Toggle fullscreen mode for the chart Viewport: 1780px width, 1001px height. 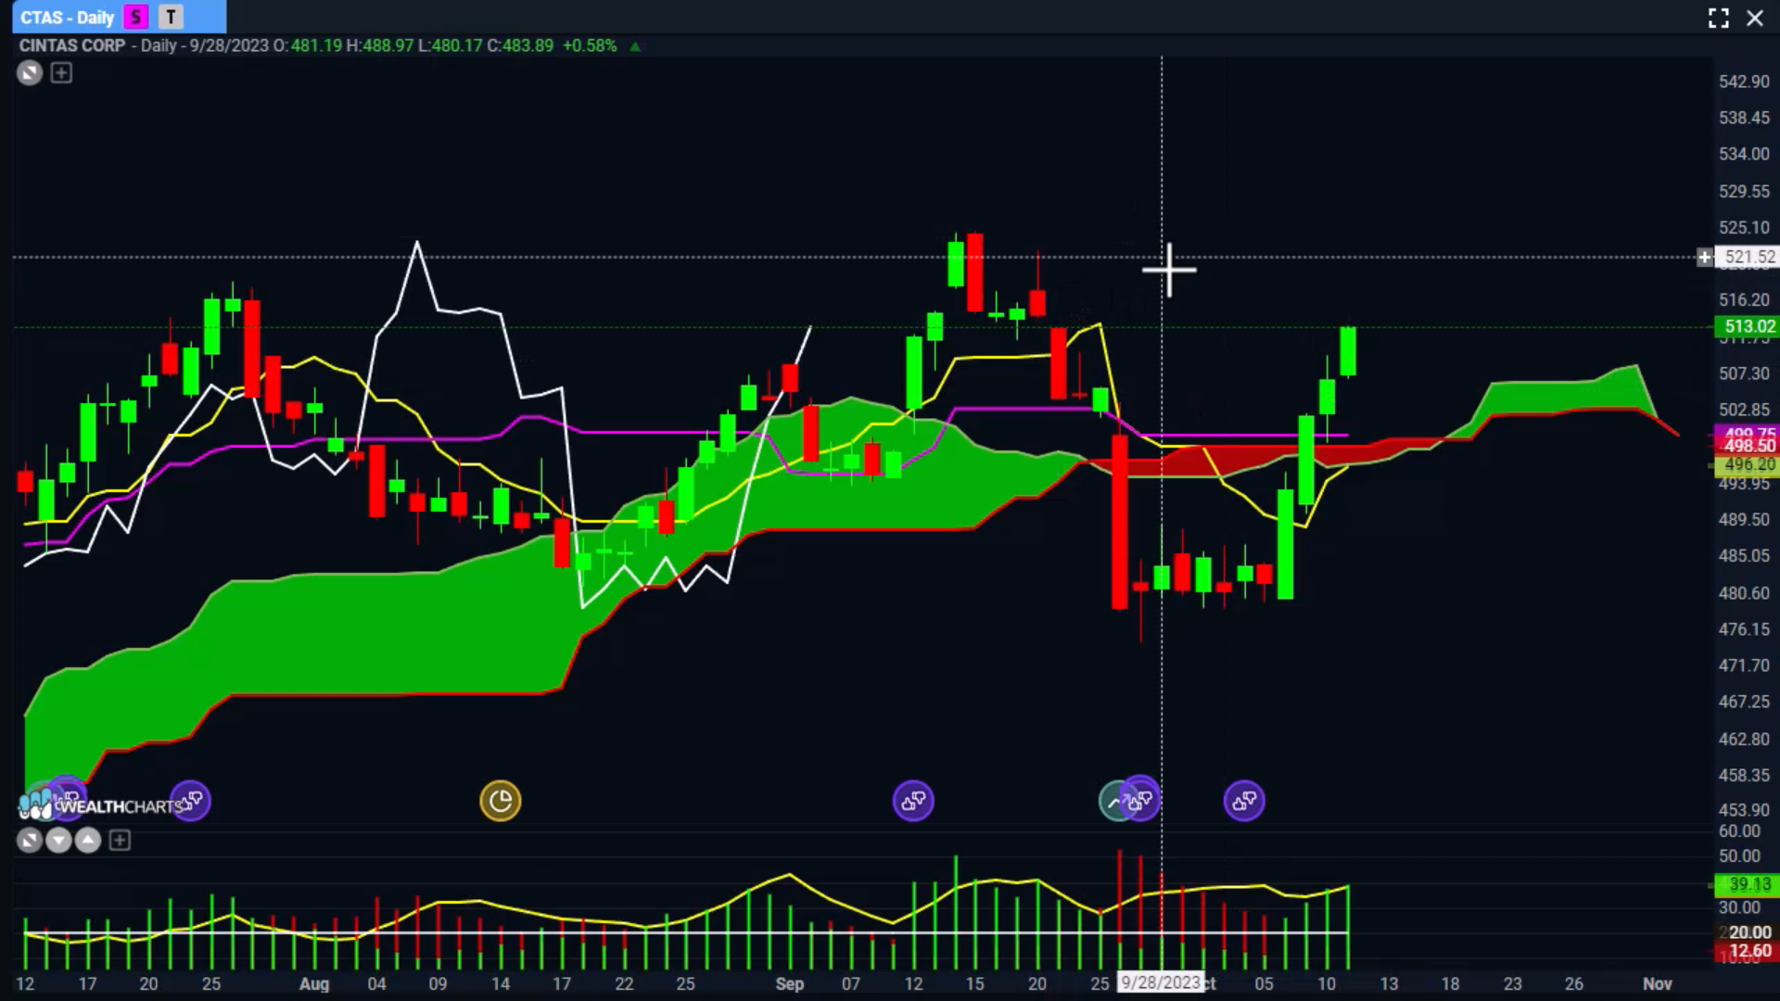point(1719,19)
